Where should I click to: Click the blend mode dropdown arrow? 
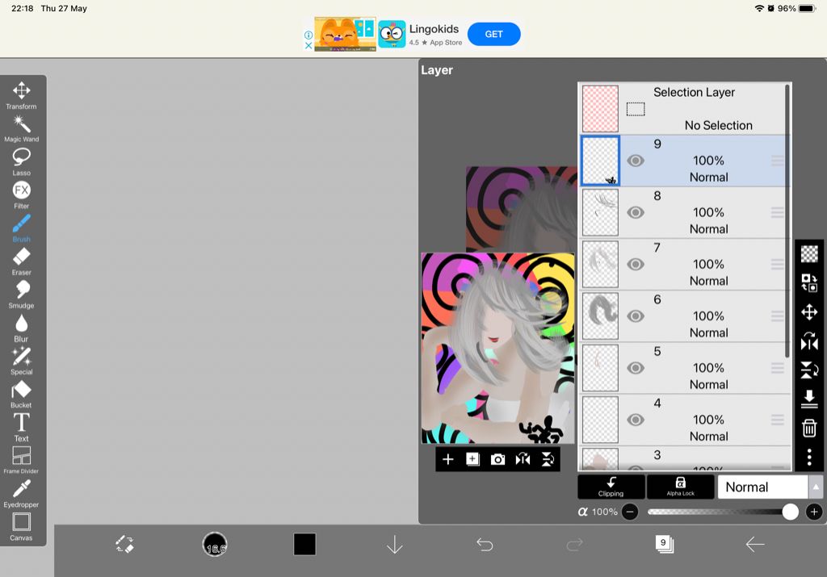816,487
